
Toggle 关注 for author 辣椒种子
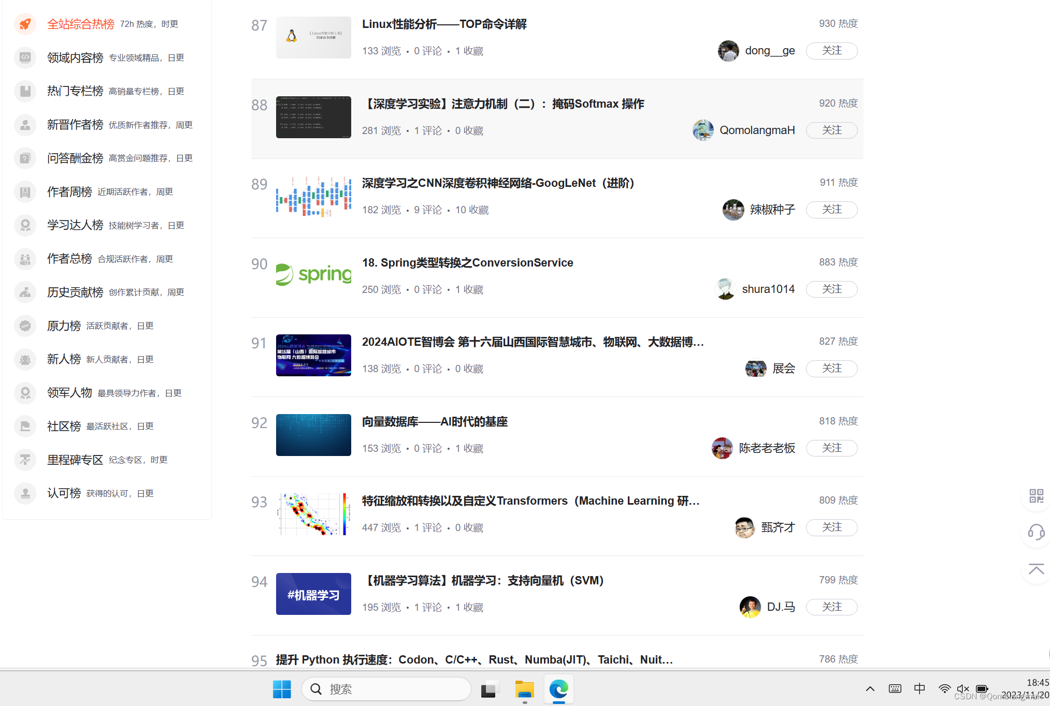tap(831, 210)
